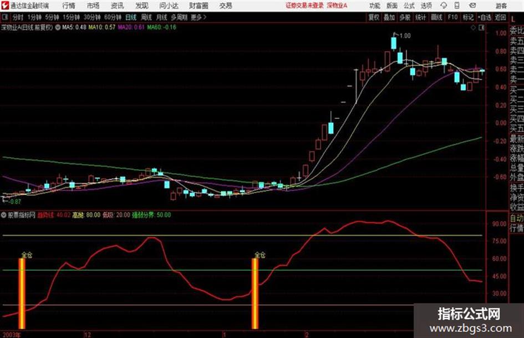Image resolution: width=524 pixels, height=338 pixels.
Task: Click the MA60: -0.16 label
Action: click(162, 27)
